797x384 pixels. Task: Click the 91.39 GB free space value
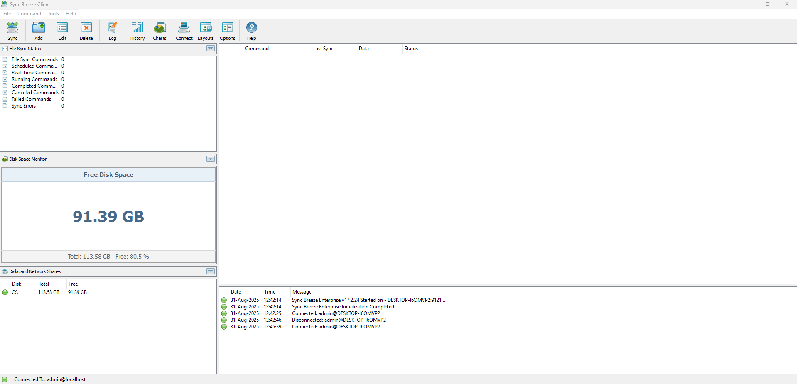point(108,216)
